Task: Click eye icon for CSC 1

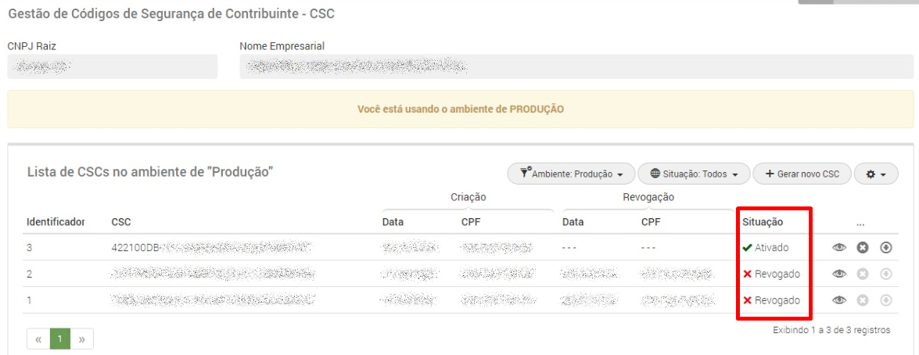Action: click(839, 300)
